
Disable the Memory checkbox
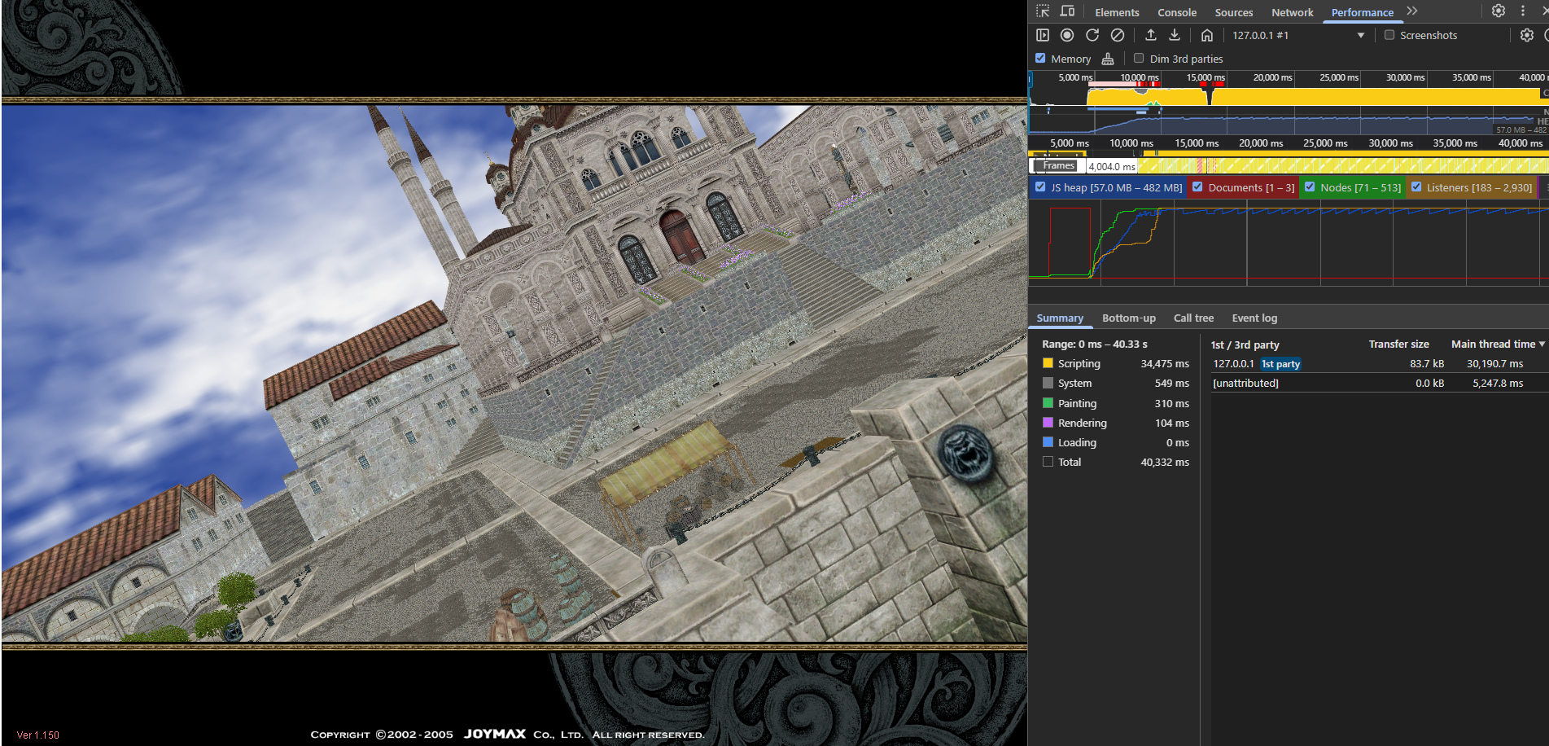(x=1040, y=58)
